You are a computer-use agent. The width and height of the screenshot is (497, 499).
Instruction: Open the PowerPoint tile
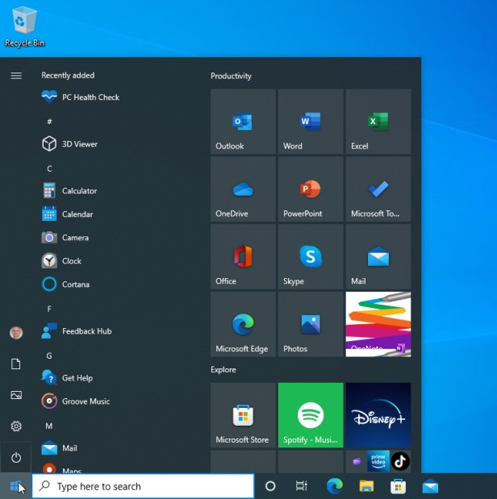coord(310,189)
